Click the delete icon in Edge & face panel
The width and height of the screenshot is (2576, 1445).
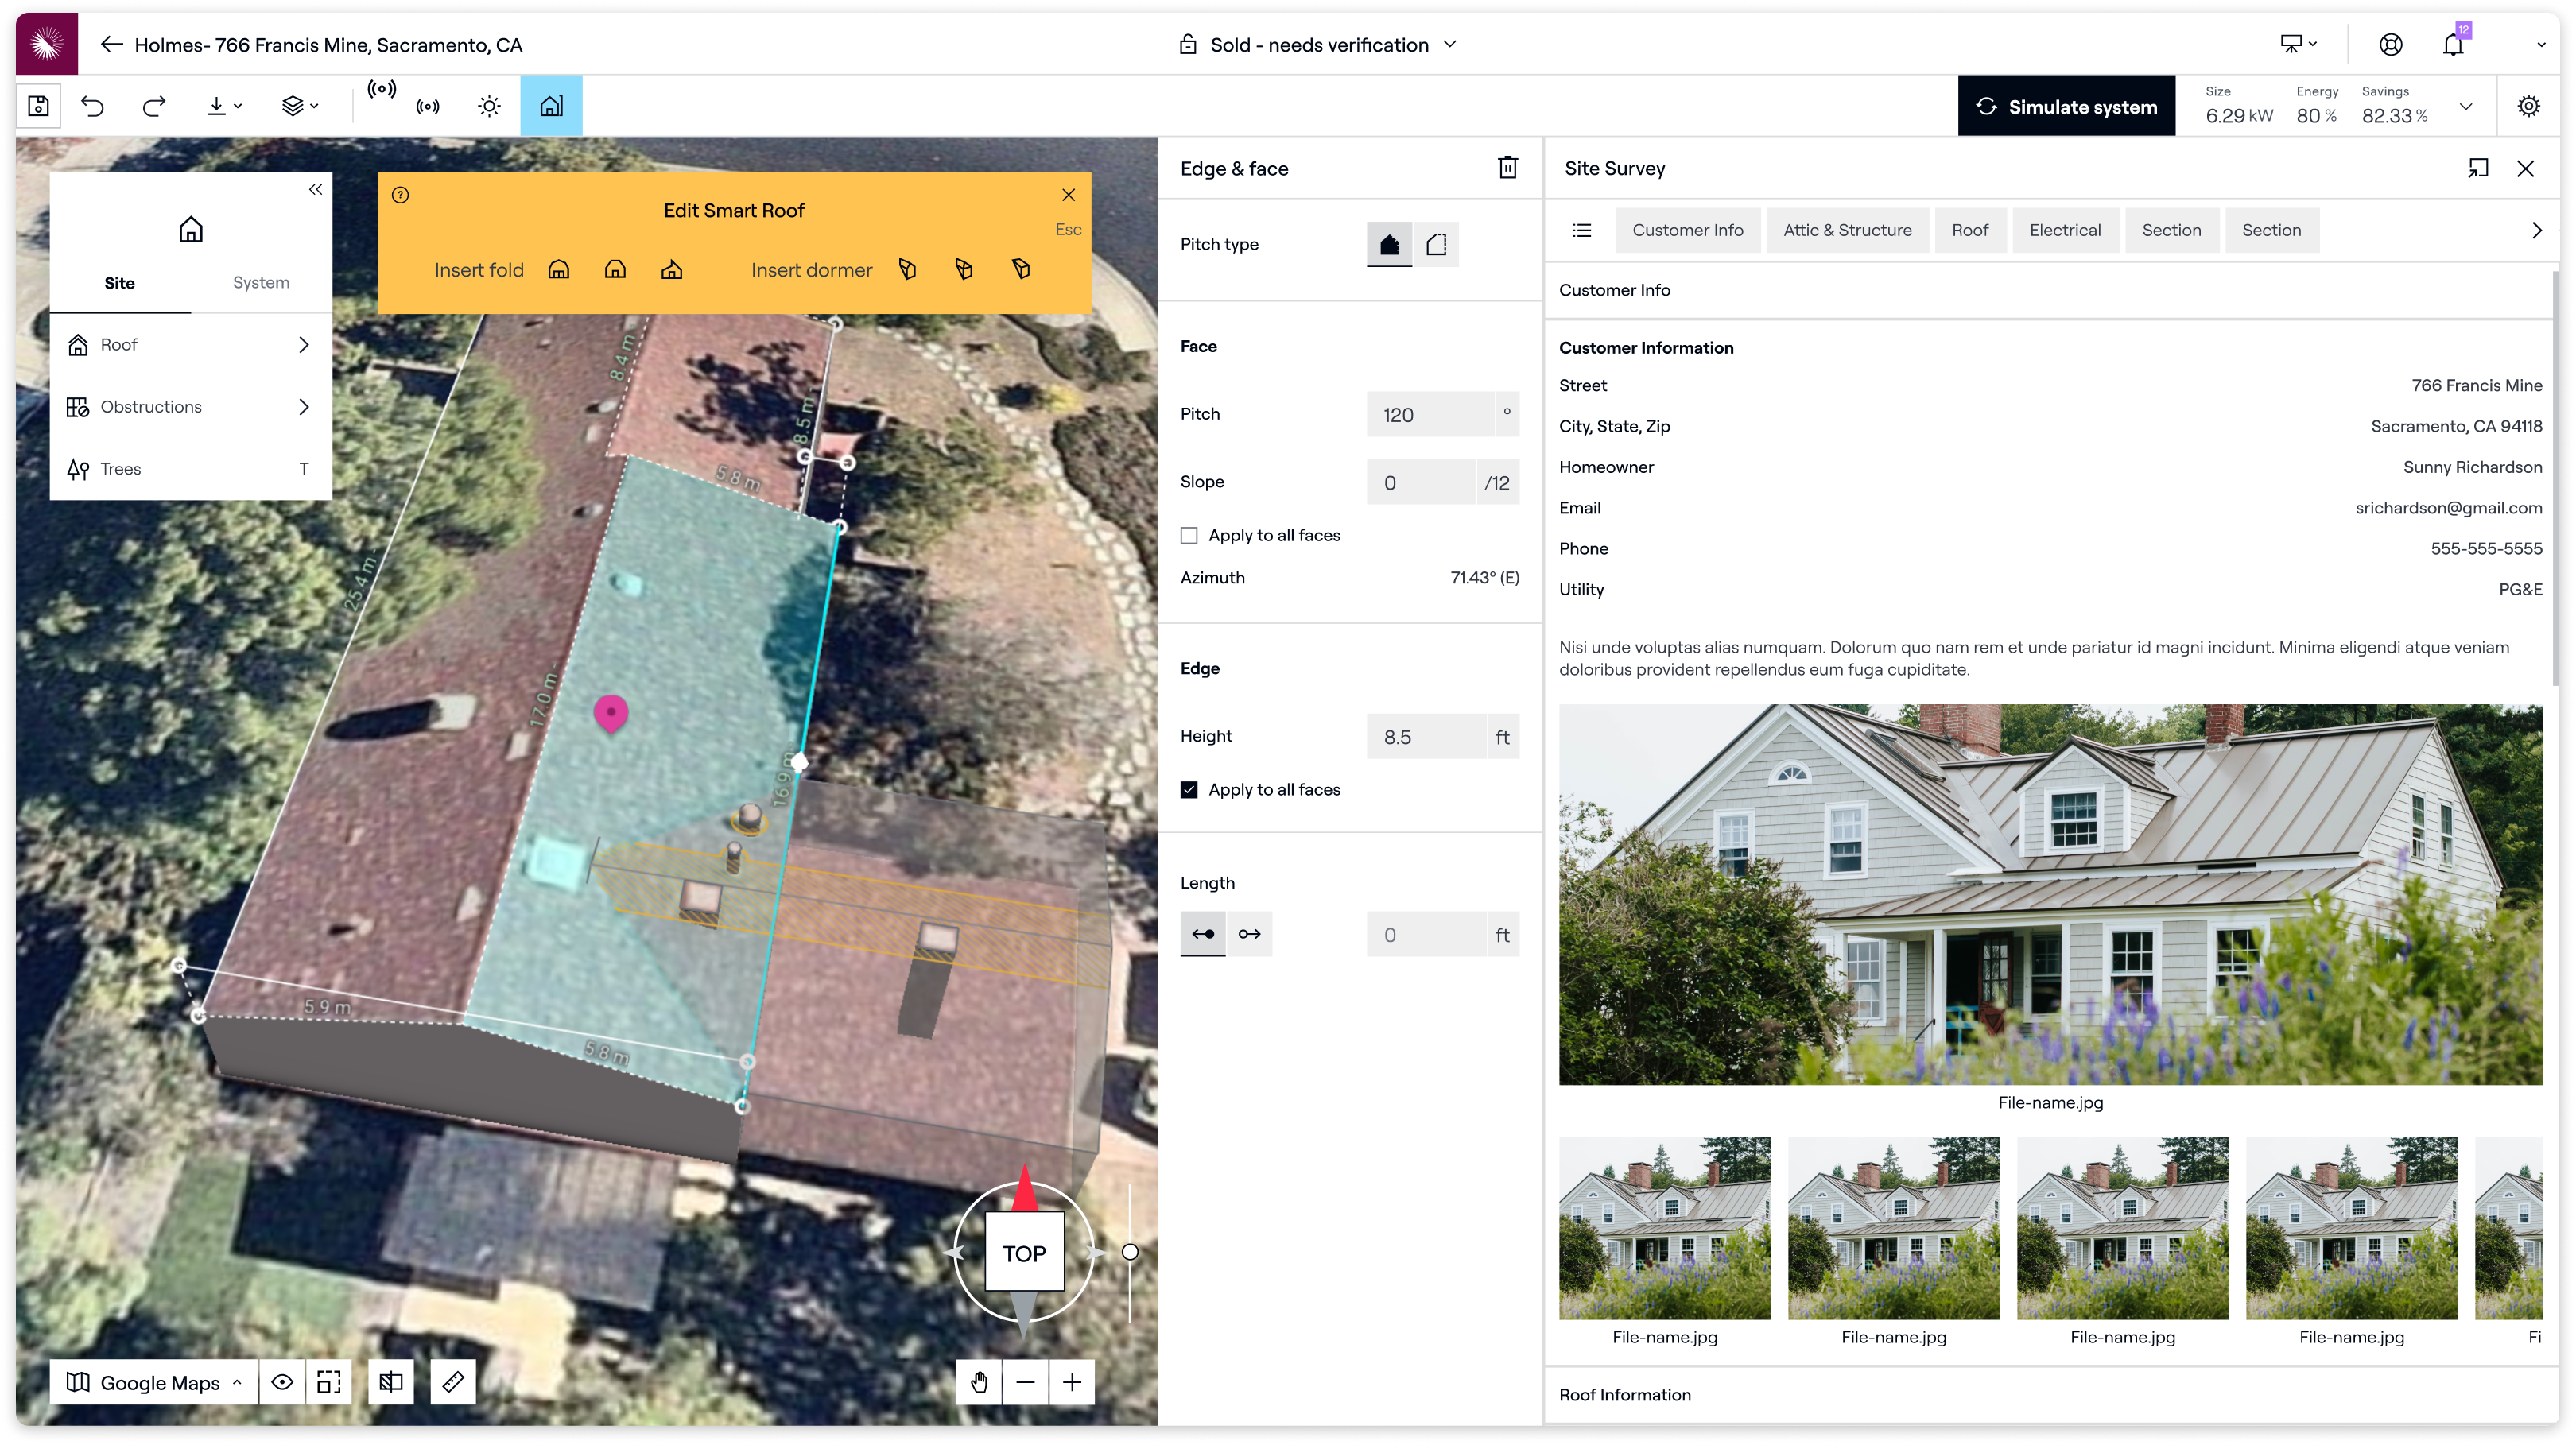1508,168
